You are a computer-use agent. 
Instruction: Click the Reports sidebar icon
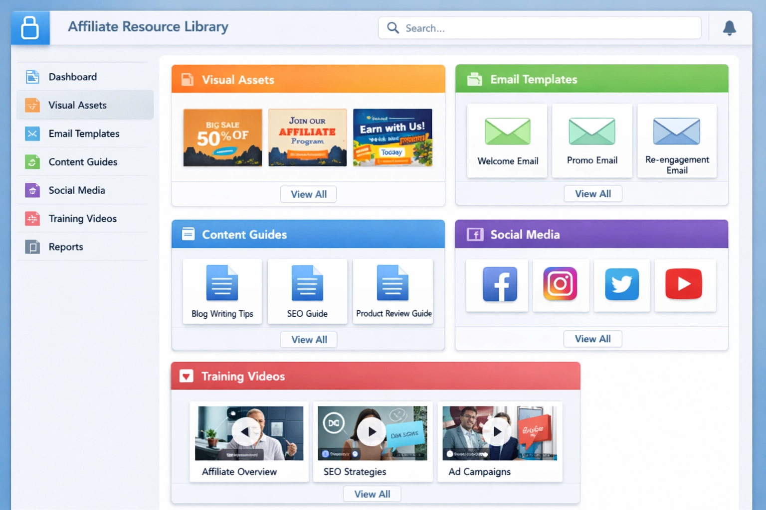point(32,247)
